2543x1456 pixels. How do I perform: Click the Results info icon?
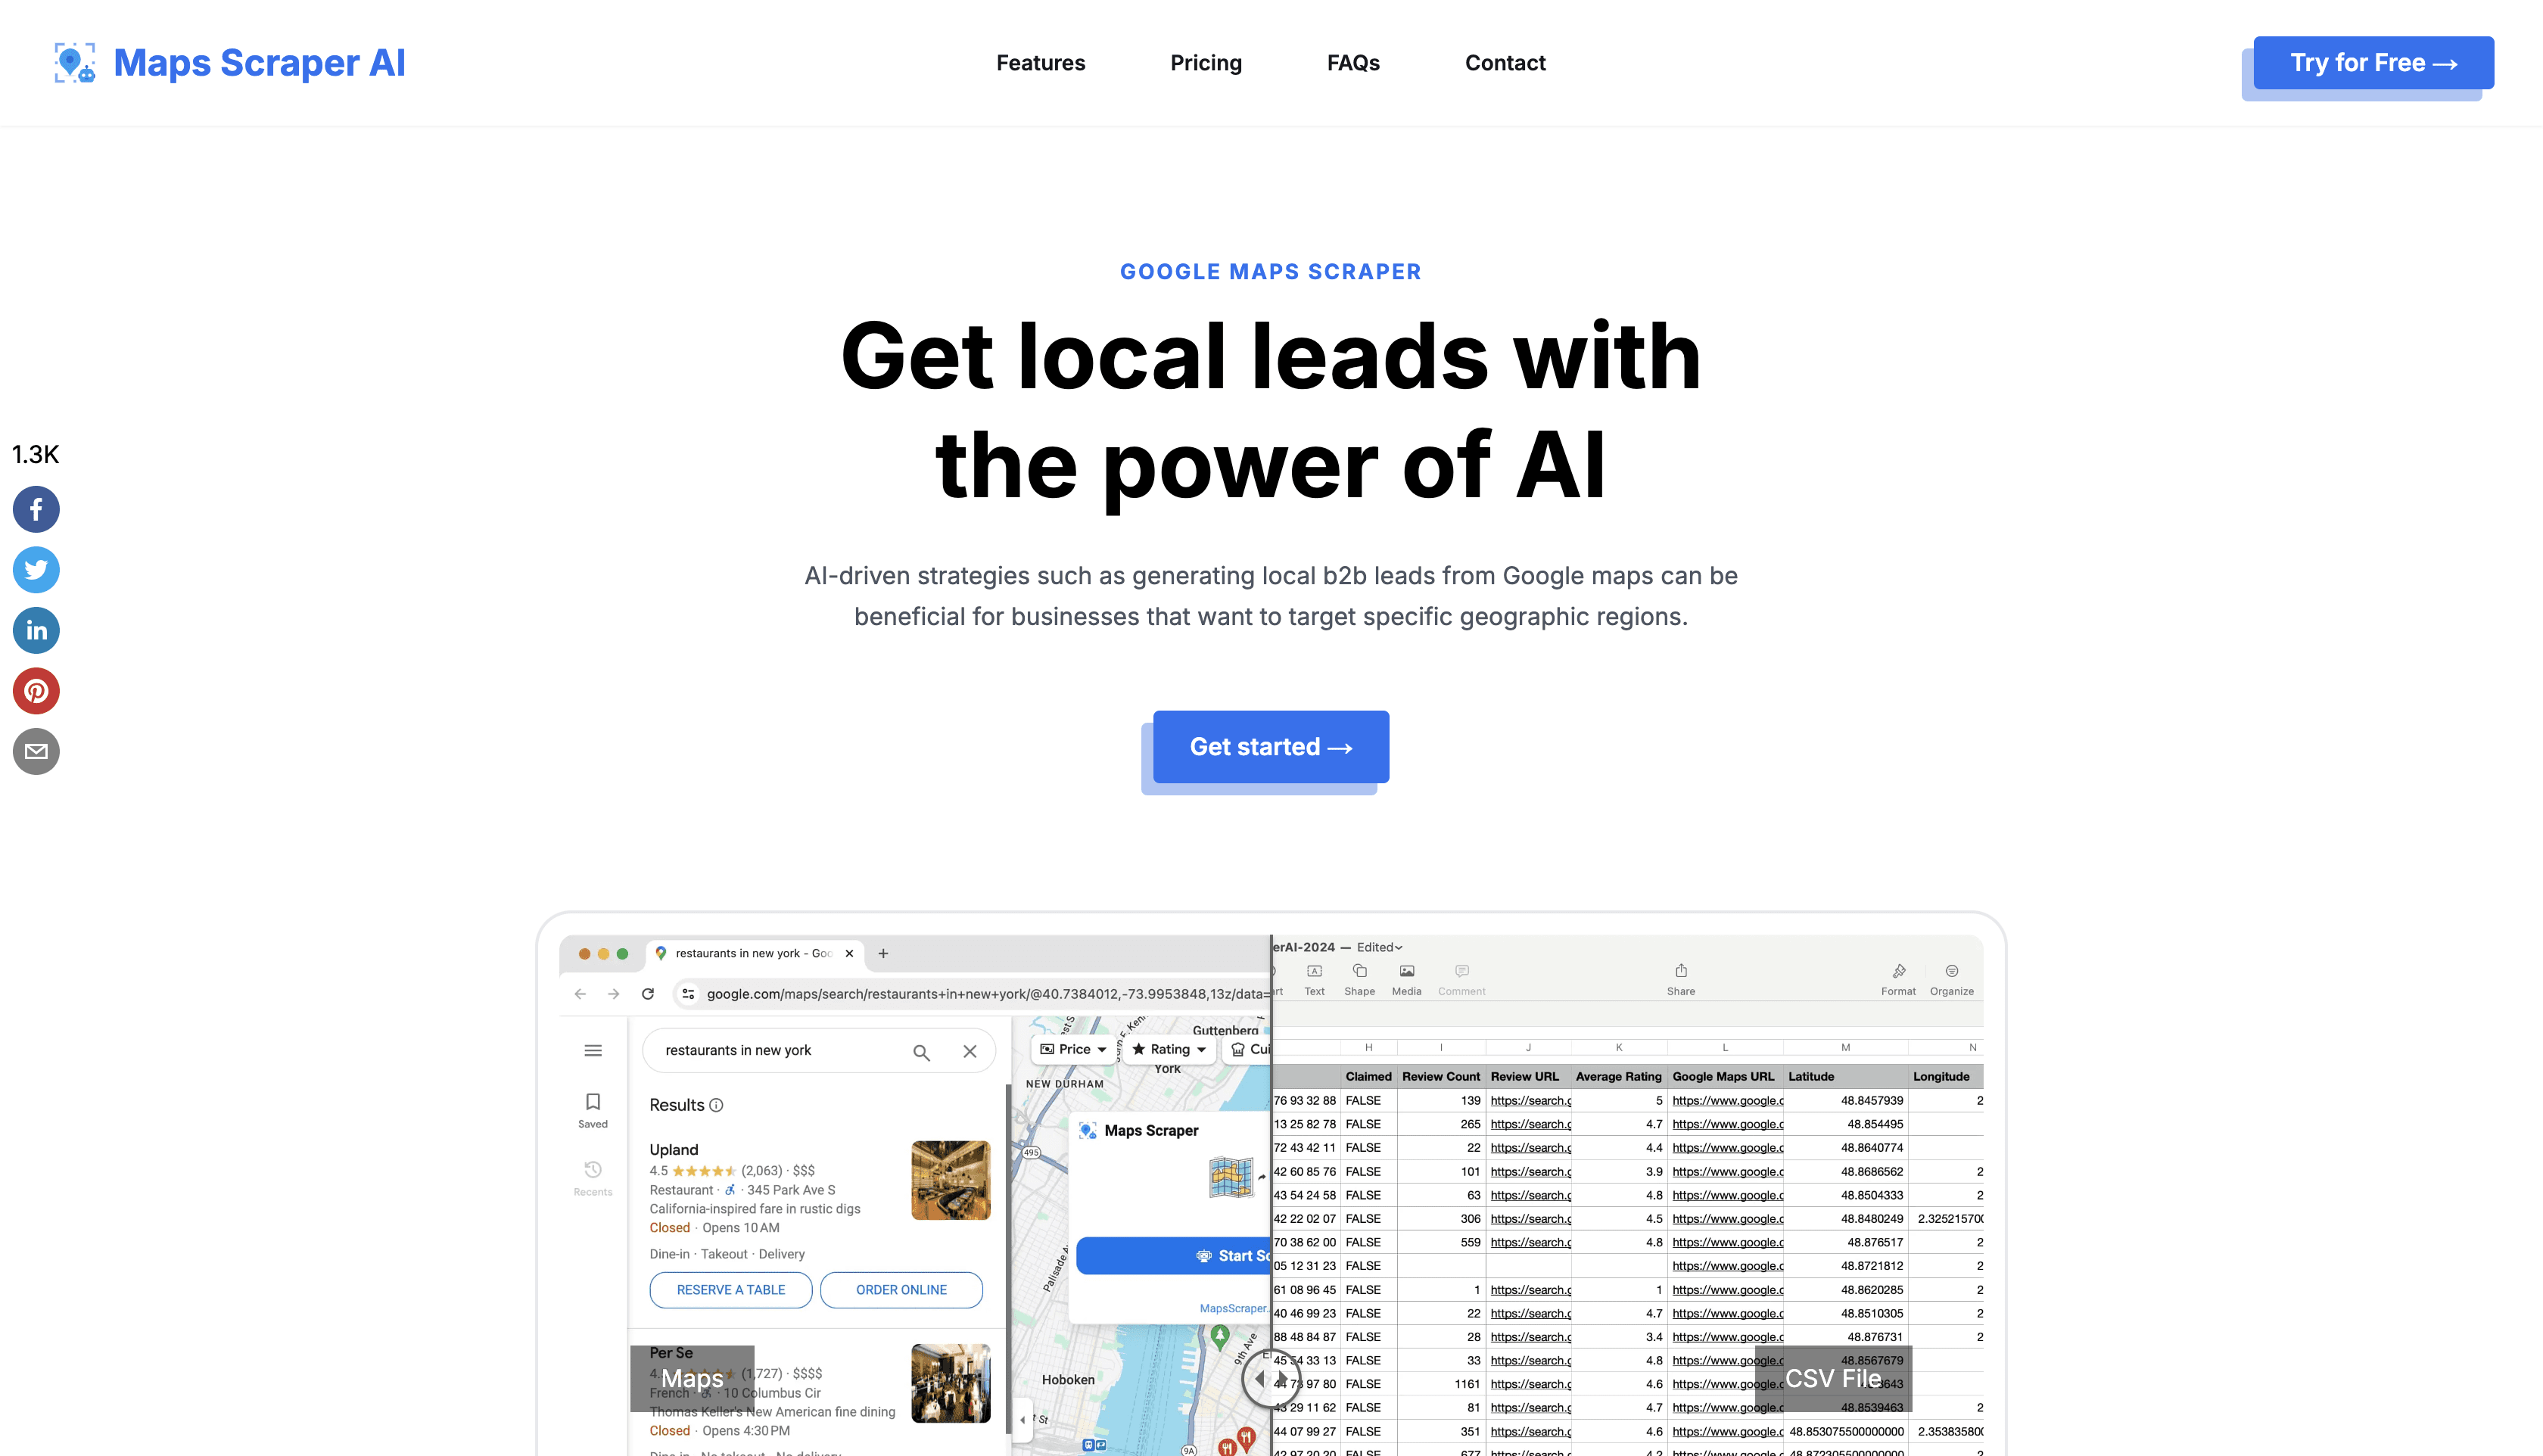coord(716,1105)
